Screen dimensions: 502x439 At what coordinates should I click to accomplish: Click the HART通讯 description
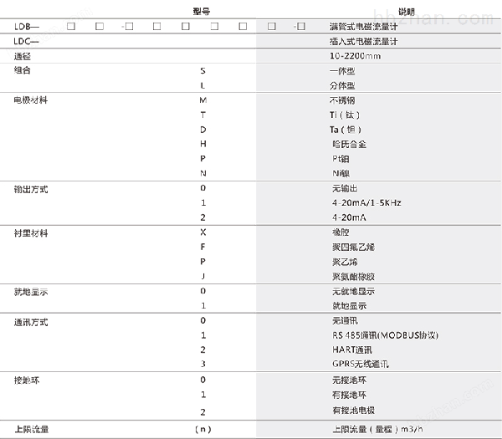pos(352,350)
